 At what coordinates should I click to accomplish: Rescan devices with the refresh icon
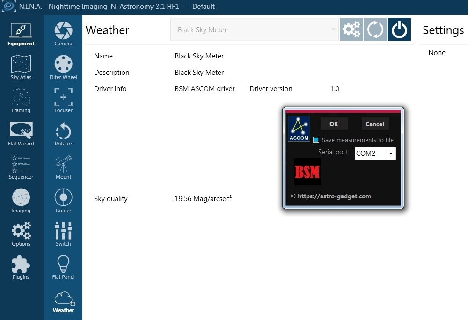pyautogui.click(x=375, y=30)
